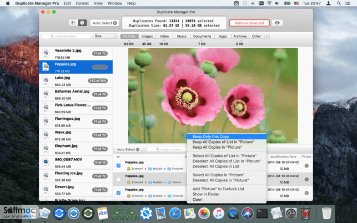
Task: Switch to the list view icon
Action: (x=73, y=23)
